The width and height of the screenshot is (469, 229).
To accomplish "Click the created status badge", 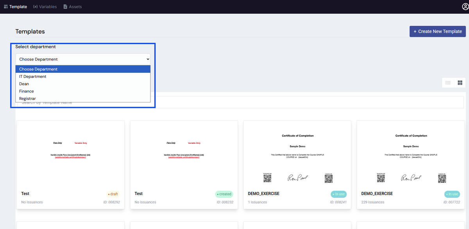I will 224,194.
